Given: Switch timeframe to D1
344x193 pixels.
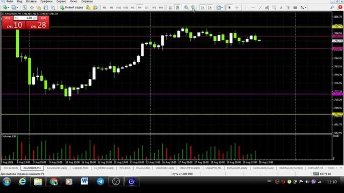Looking at the screenshot, I should click(x=147, y=8).
